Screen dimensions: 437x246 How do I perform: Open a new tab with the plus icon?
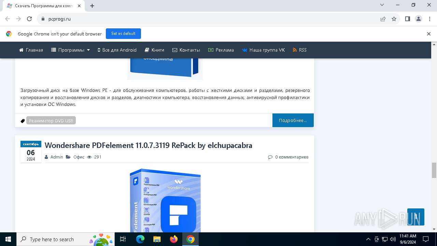click(92, 5)
